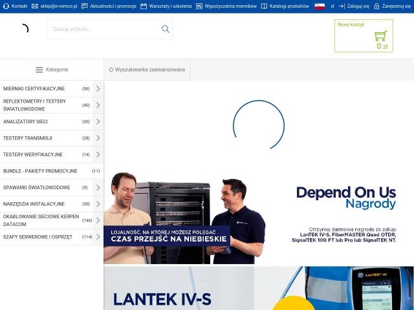Viewport: 414px width, 310px height.
Task: Click the 0 zł cart total
Action: [x=382, y=46]
